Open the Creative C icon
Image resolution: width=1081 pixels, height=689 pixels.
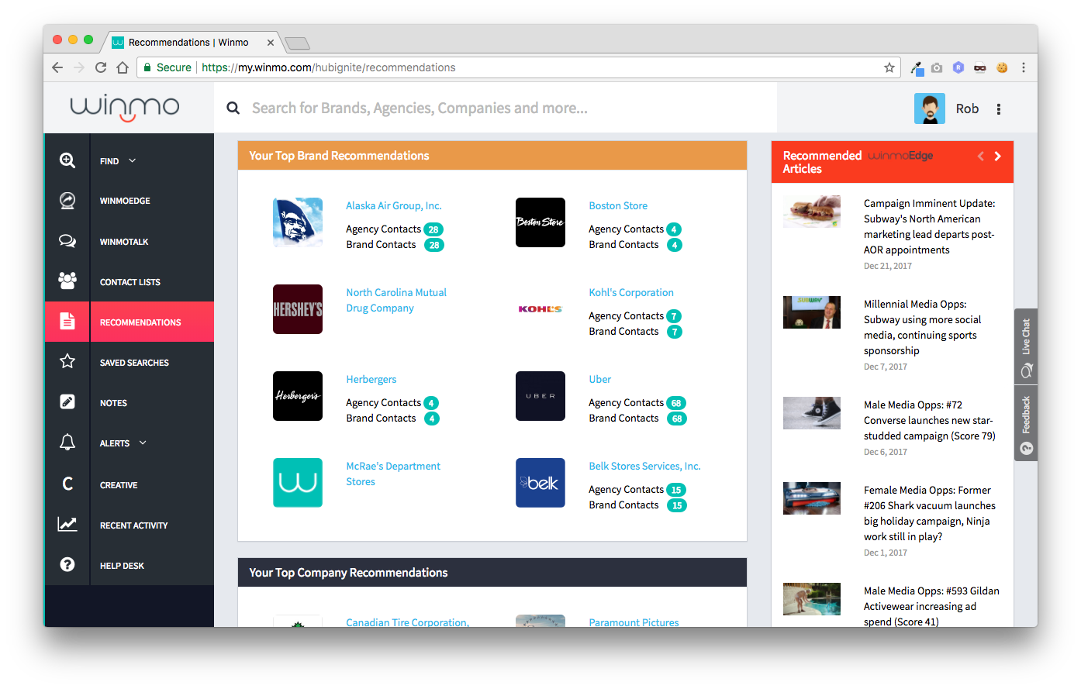pos(67,484)
